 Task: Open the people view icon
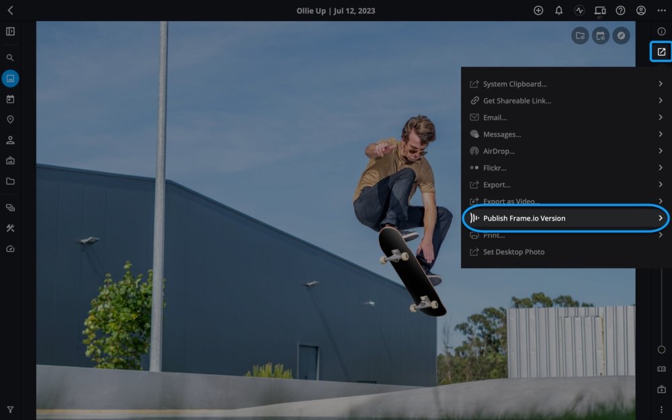tap(10, 140)
